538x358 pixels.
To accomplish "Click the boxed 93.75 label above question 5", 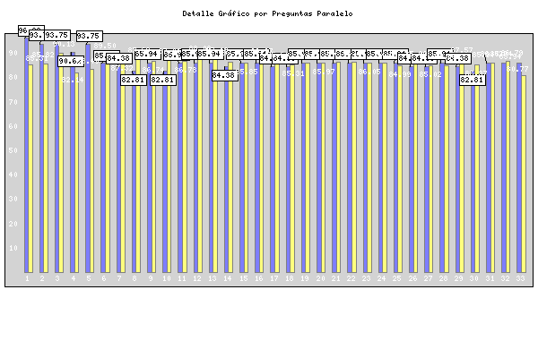I will [x=89, y=36].
